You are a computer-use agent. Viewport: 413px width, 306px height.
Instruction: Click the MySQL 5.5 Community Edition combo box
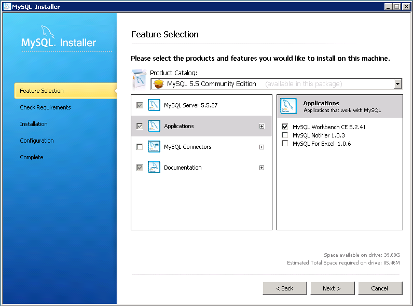277,84
